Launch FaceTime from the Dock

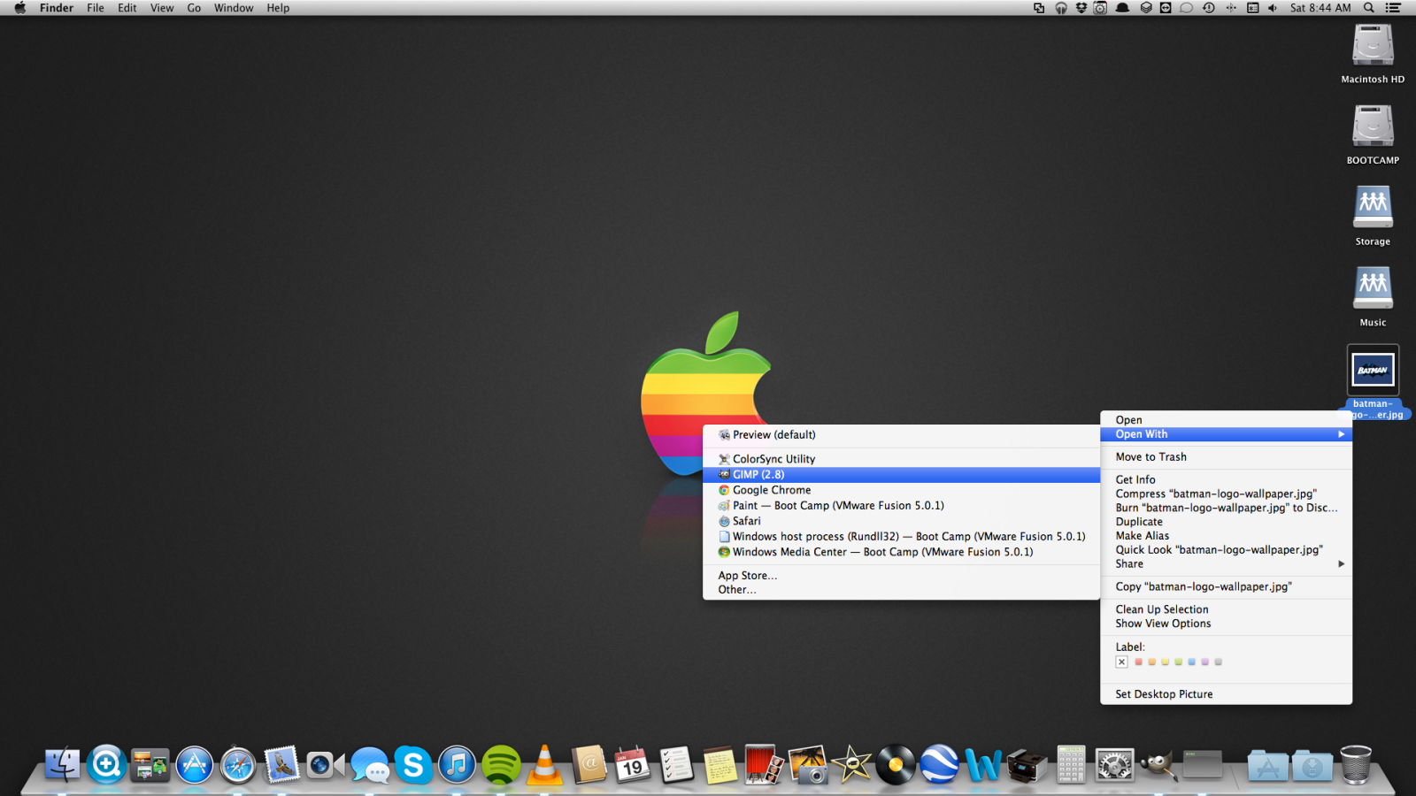tap(325, 764)
